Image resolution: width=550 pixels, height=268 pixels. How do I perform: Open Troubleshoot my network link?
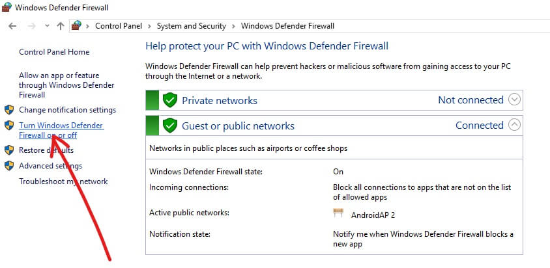[63, 181]
